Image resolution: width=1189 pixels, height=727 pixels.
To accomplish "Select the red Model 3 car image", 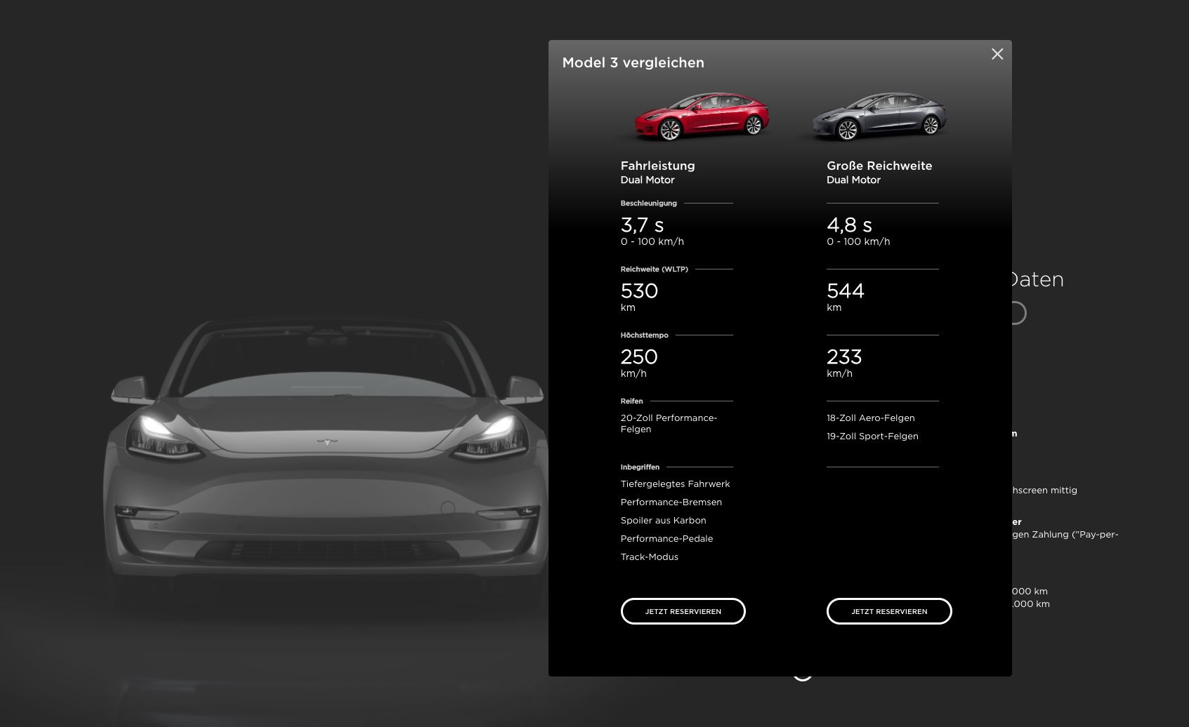I will click(701, 116).
